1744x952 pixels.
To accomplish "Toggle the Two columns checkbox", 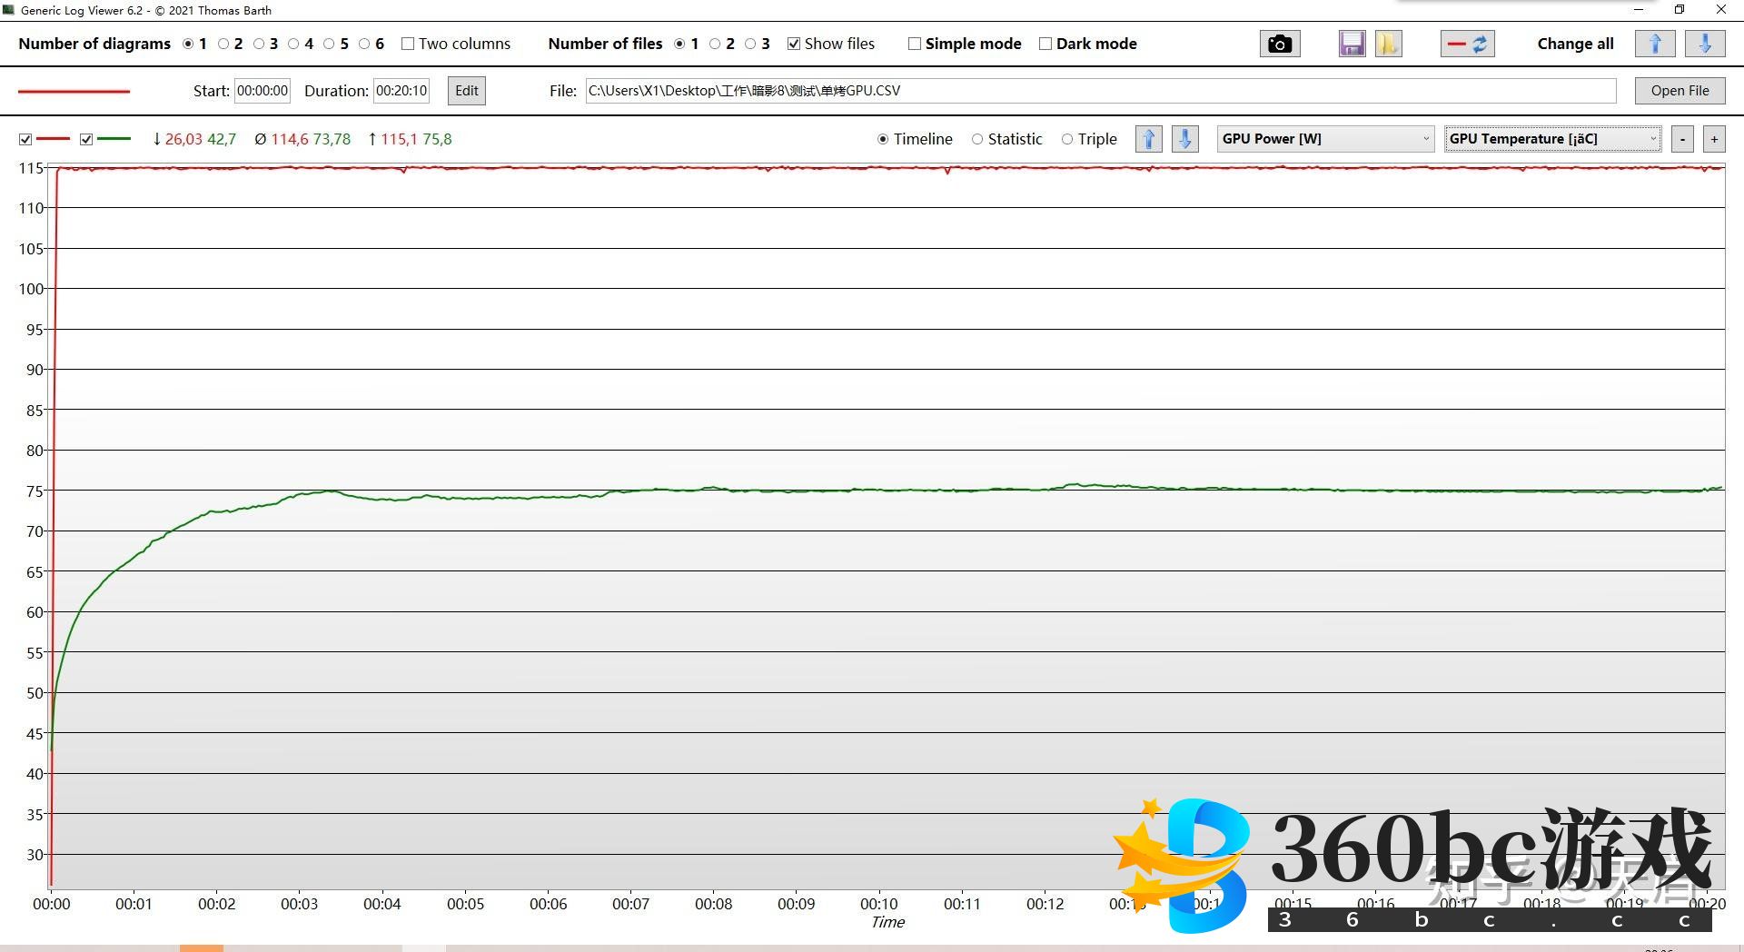I will pos(408,44).
